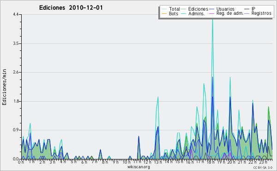Click the 'Ediciones/min' y-axis label
Image resolution: width=277 pixels, height=171 pixels.
click(x=4, y=87)
